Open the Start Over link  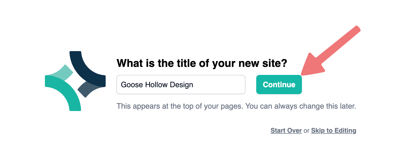click(286, 131)
